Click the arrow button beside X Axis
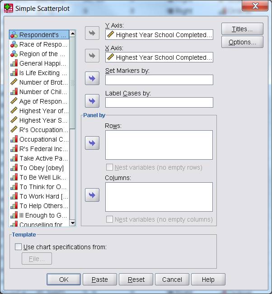Viewport: 272px width, 294px height. coord(92,56)
